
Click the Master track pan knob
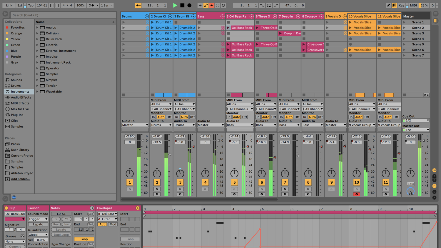coord(410,173)
